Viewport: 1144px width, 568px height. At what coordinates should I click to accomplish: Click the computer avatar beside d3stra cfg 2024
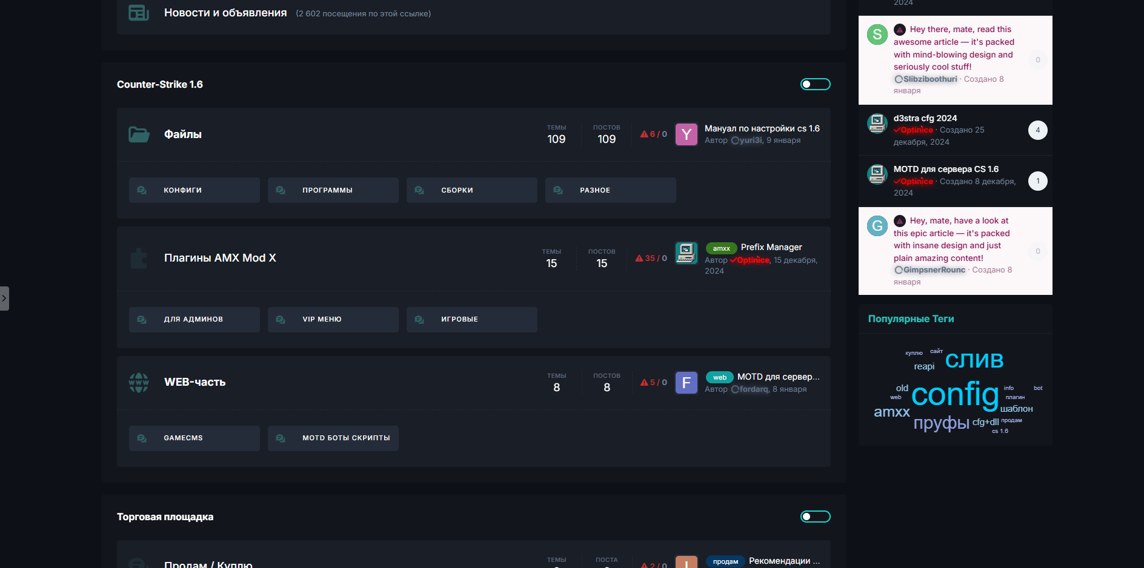click(x=877, y=124)
